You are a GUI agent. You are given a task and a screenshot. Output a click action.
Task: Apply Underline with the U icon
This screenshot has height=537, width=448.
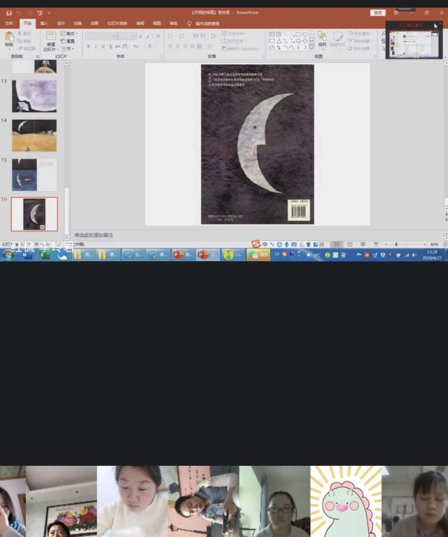[103, 46]
